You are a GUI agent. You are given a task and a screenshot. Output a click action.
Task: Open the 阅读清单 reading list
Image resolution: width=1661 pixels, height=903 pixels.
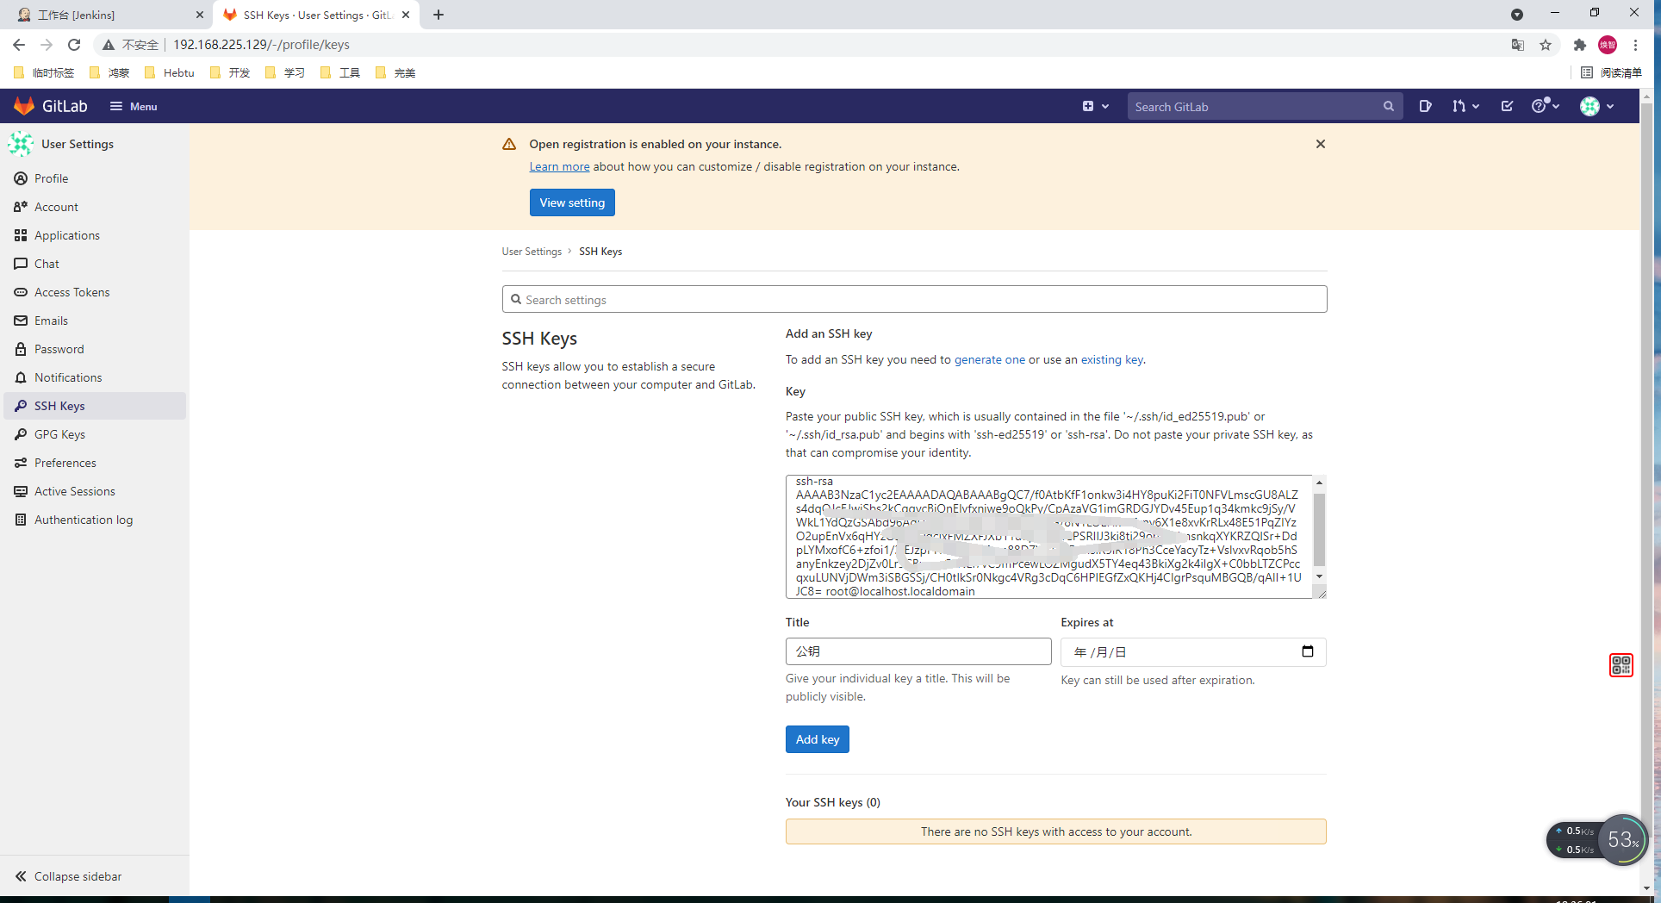tap(1612, 73)
